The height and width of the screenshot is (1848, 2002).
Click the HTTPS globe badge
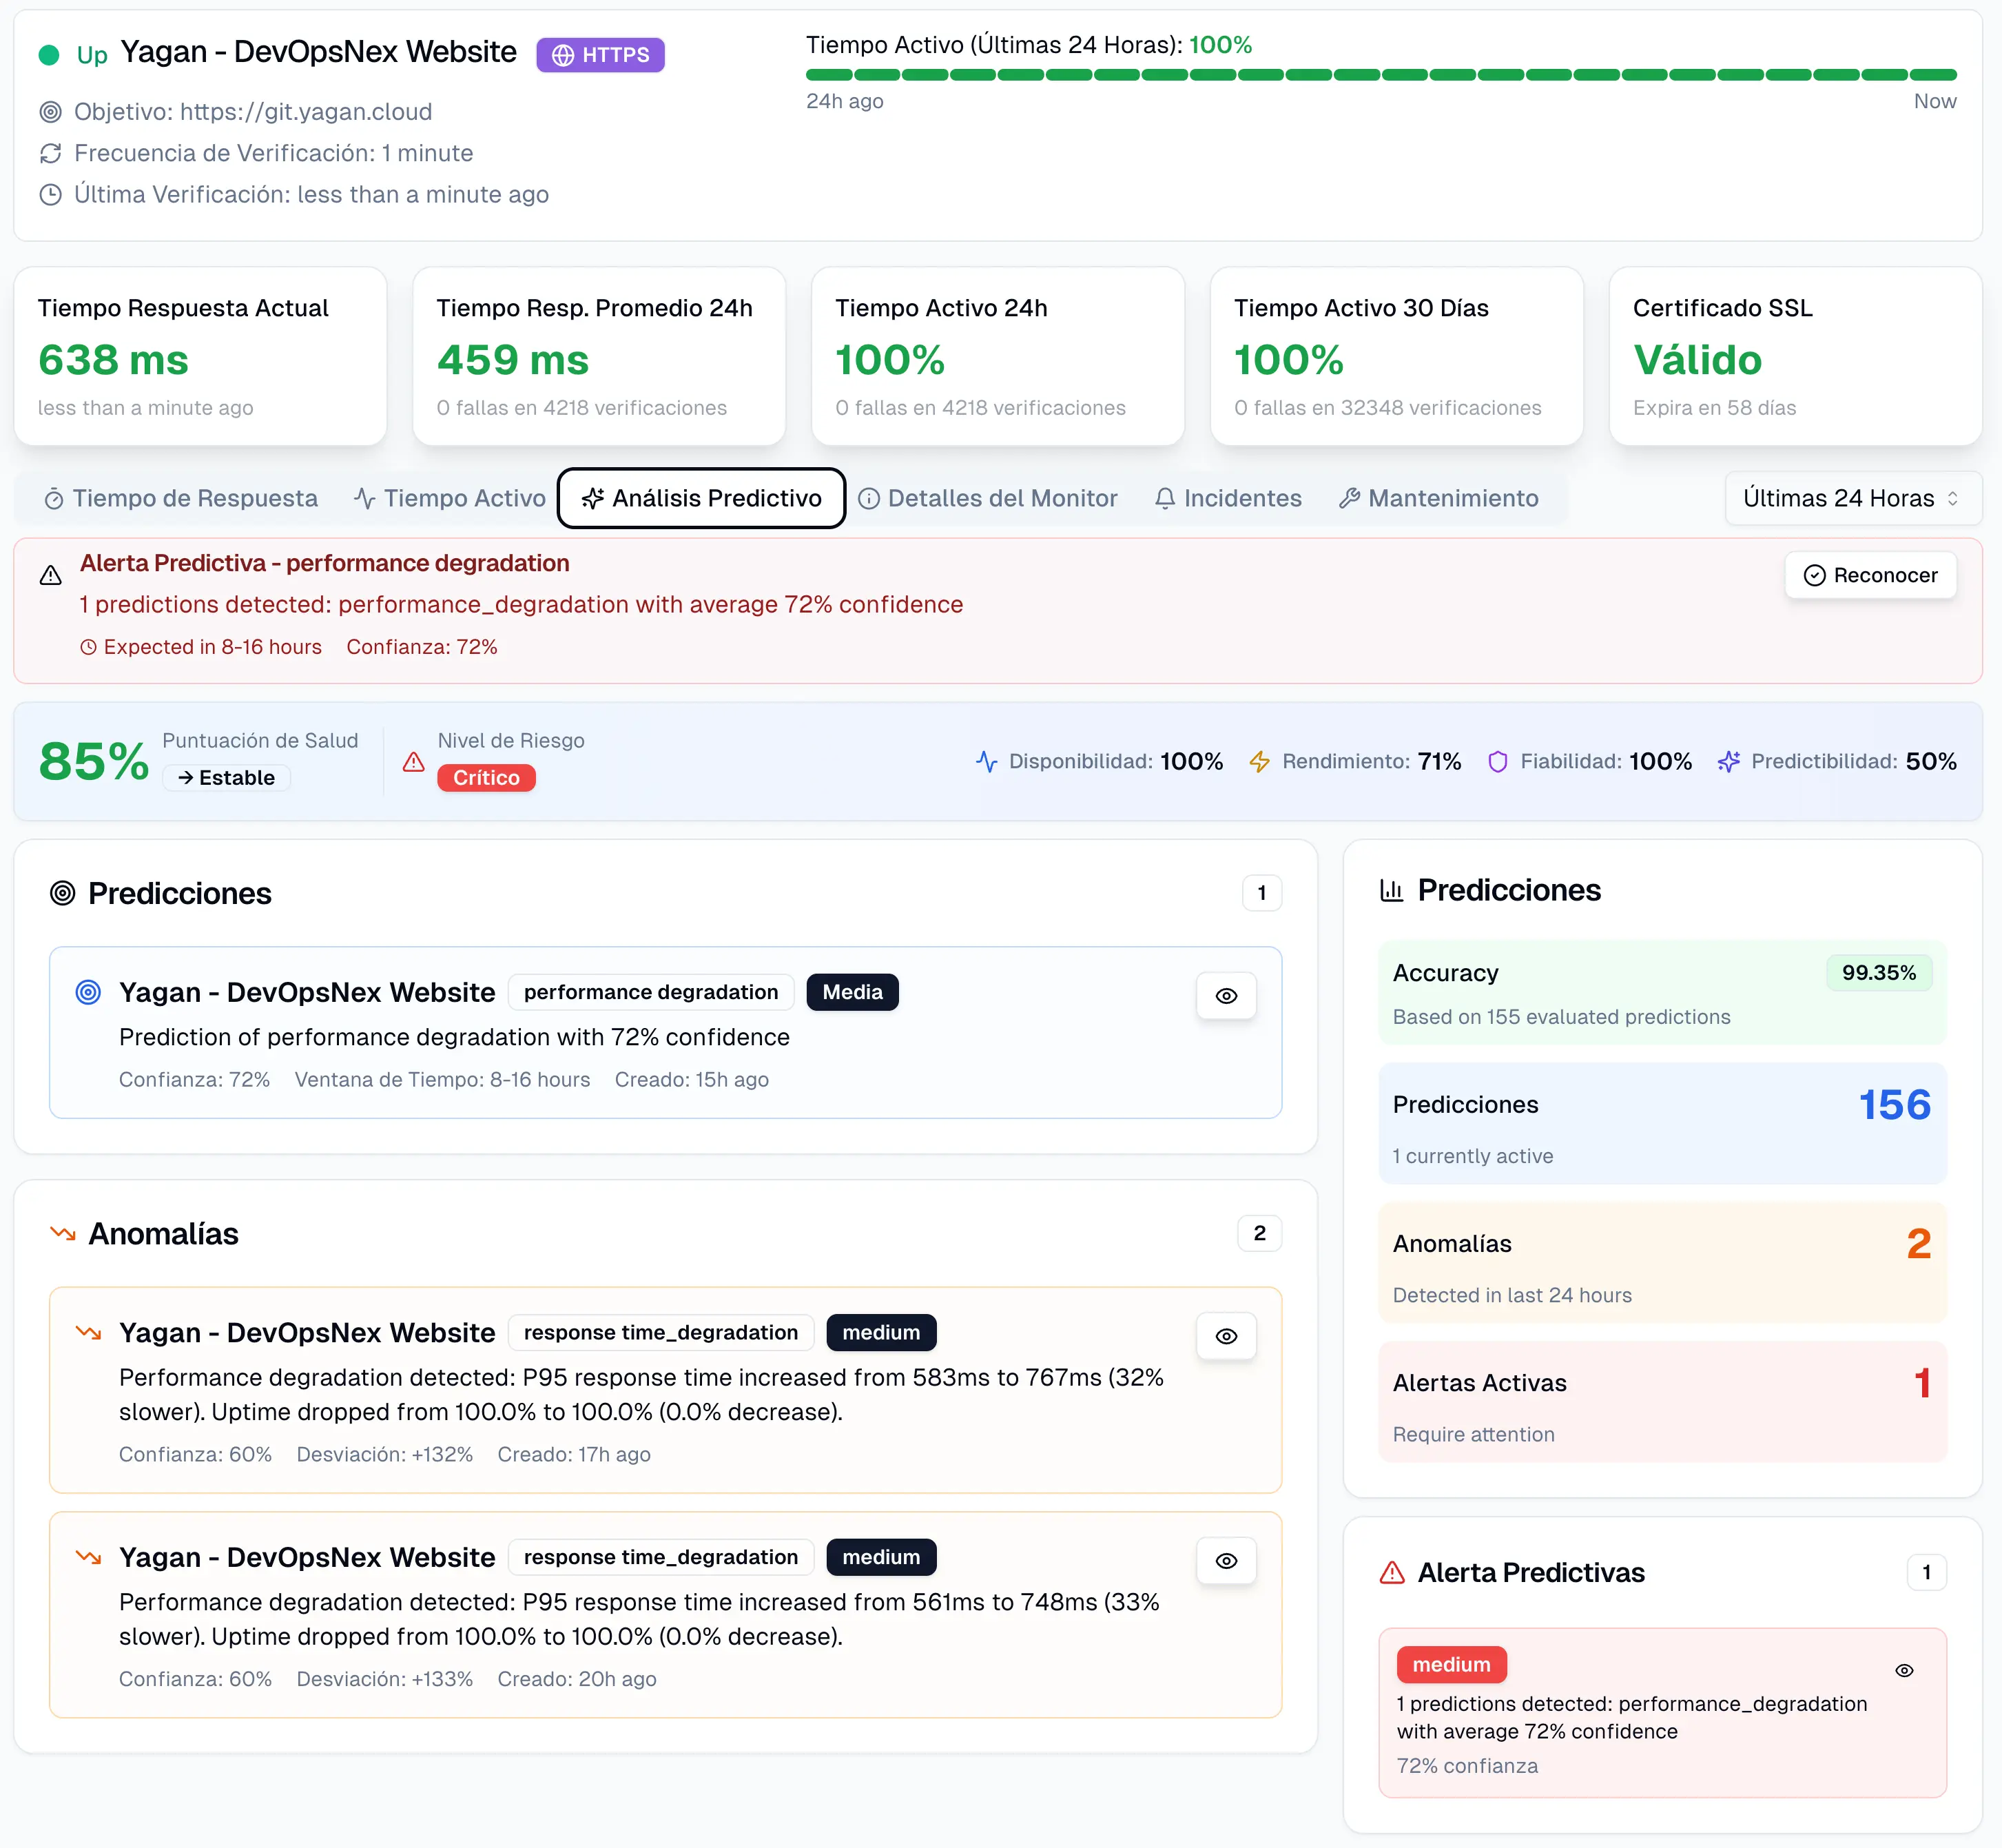(x=600, y=55)
